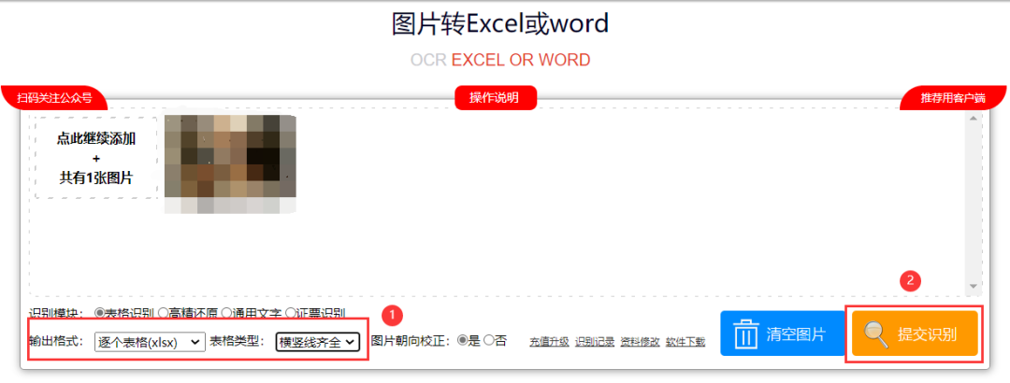This screenshot has width=1010, height=383.
Task: Select the 通用文字 radio option
Action: (226, 313)
